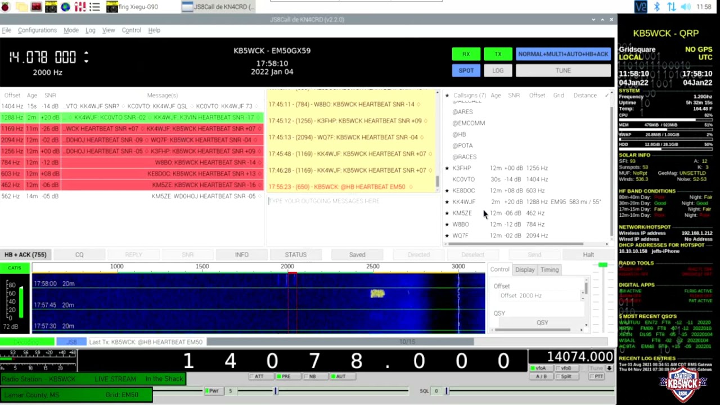The height and width of the screenshot is (405, 720).
Task: Open the globe web browser icon
Action: click(65, 7)
